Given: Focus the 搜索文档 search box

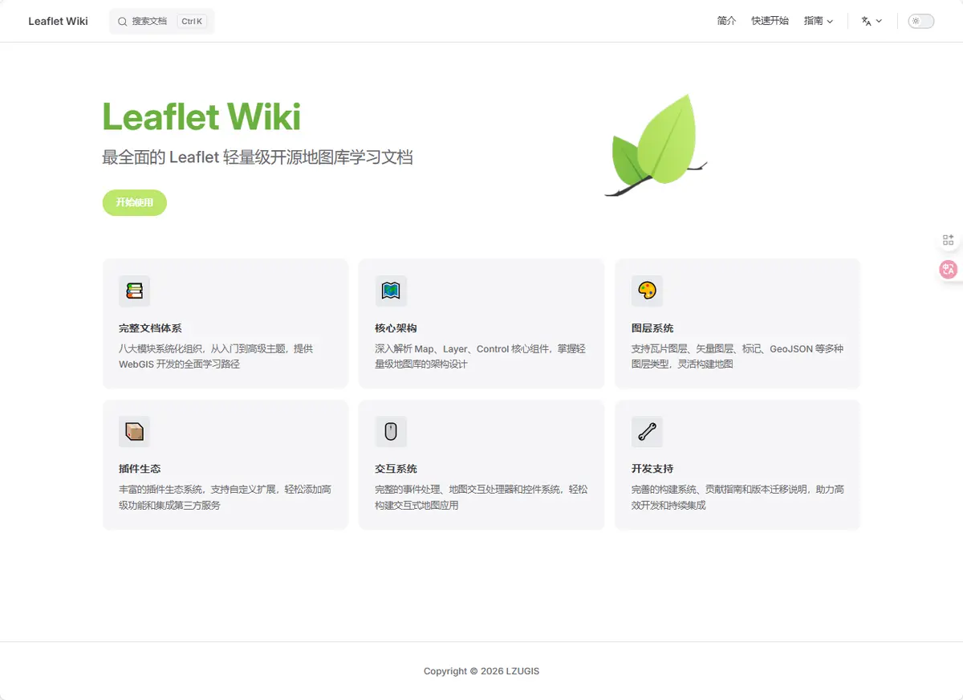Looking at the screenshot, I should [162, 22].
